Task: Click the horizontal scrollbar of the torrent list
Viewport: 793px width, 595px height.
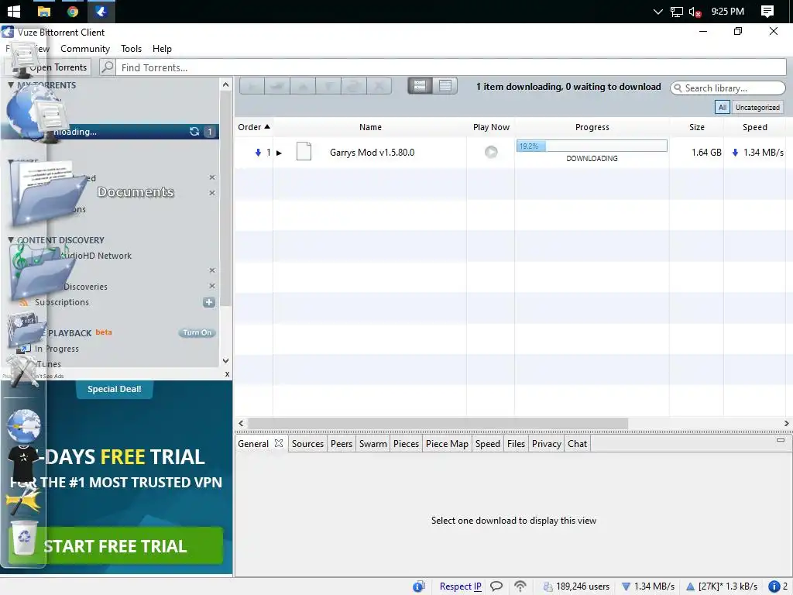Action: click(438, 424)
